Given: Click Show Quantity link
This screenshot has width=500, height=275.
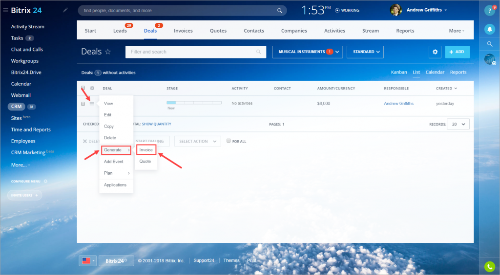Looking at the screenshot, I should (x=157, y=124).
